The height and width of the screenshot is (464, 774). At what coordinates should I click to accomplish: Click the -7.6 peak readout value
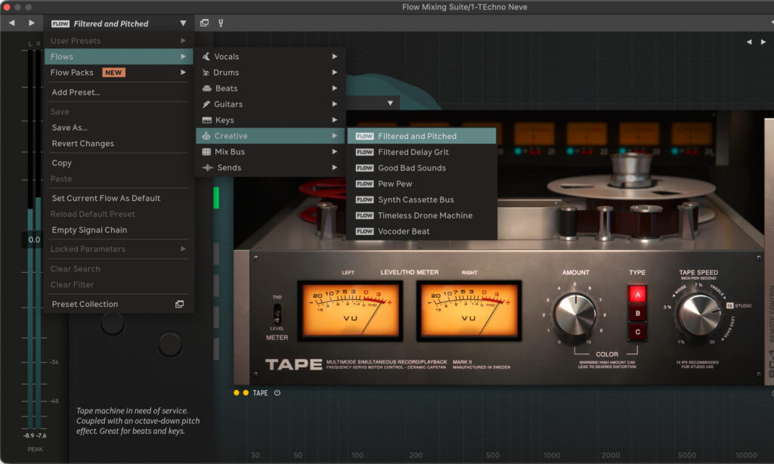(41, 435)
